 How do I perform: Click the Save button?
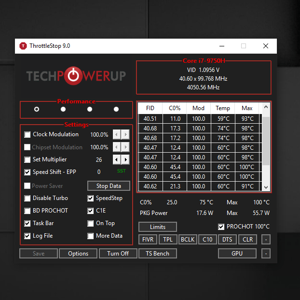click(39, 254)
